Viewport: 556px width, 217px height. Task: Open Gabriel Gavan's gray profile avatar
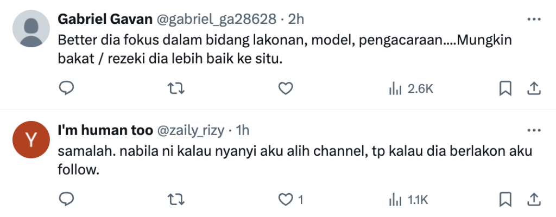click(x=31, y=28)
